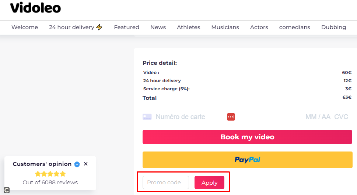The image size is (357, 195).
Task: Open the Dubbing category
Action: point(333,27)
